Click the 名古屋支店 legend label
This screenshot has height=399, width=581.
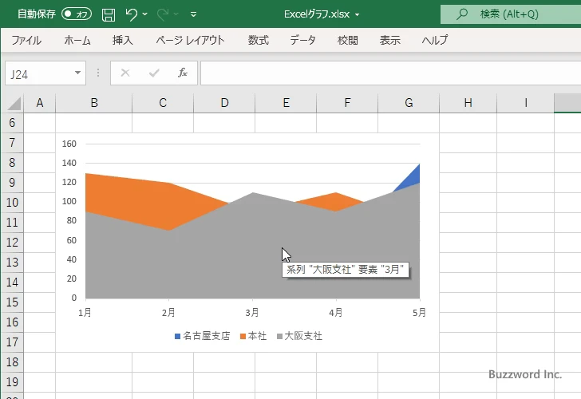207,336
